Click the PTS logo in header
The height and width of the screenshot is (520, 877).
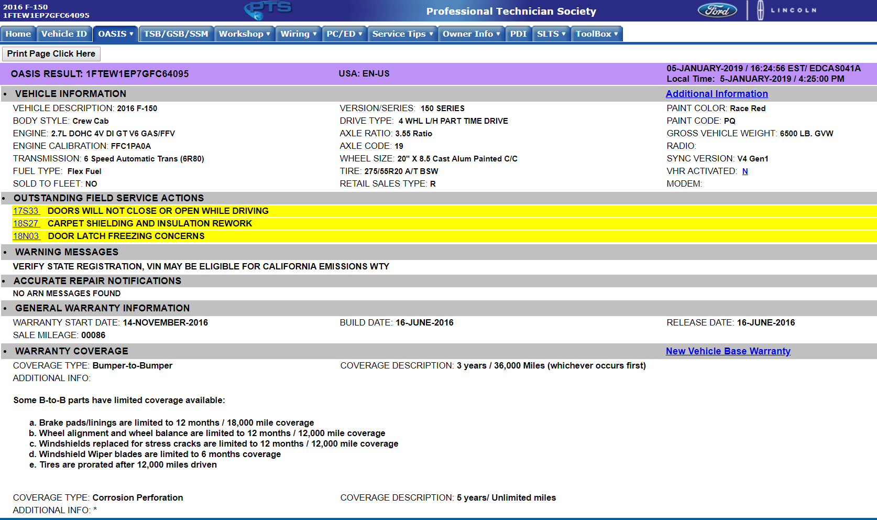click(x=268, y=9)
